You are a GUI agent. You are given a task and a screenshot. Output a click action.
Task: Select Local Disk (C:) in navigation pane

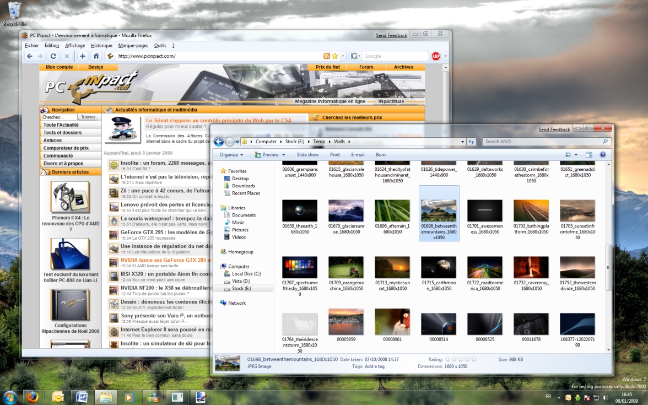click(x=246, y=273)
